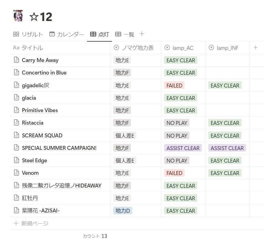
Task: Click the page icon of 残像ニ繋ガレタ追憶ノHIDEAWAY
Action: [16, 185]
